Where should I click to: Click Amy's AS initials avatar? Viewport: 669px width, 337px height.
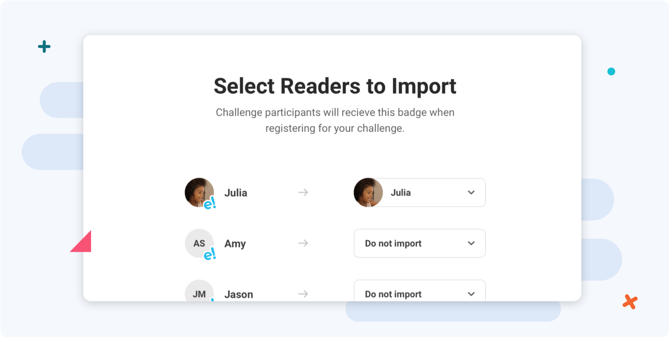199,243
